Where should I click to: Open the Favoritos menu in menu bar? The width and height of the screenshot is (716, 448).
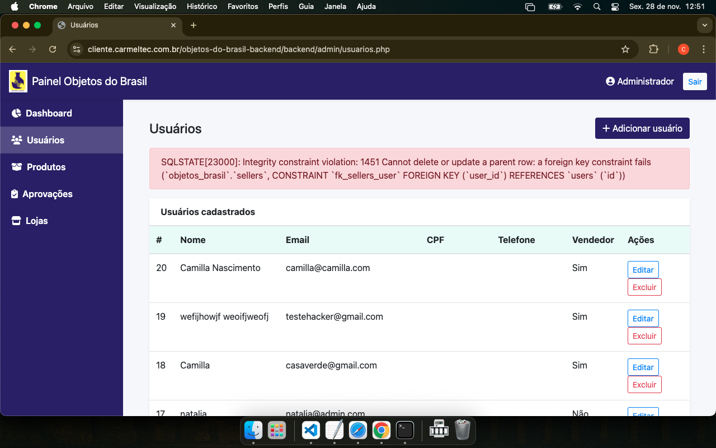(x=243, y=7)
